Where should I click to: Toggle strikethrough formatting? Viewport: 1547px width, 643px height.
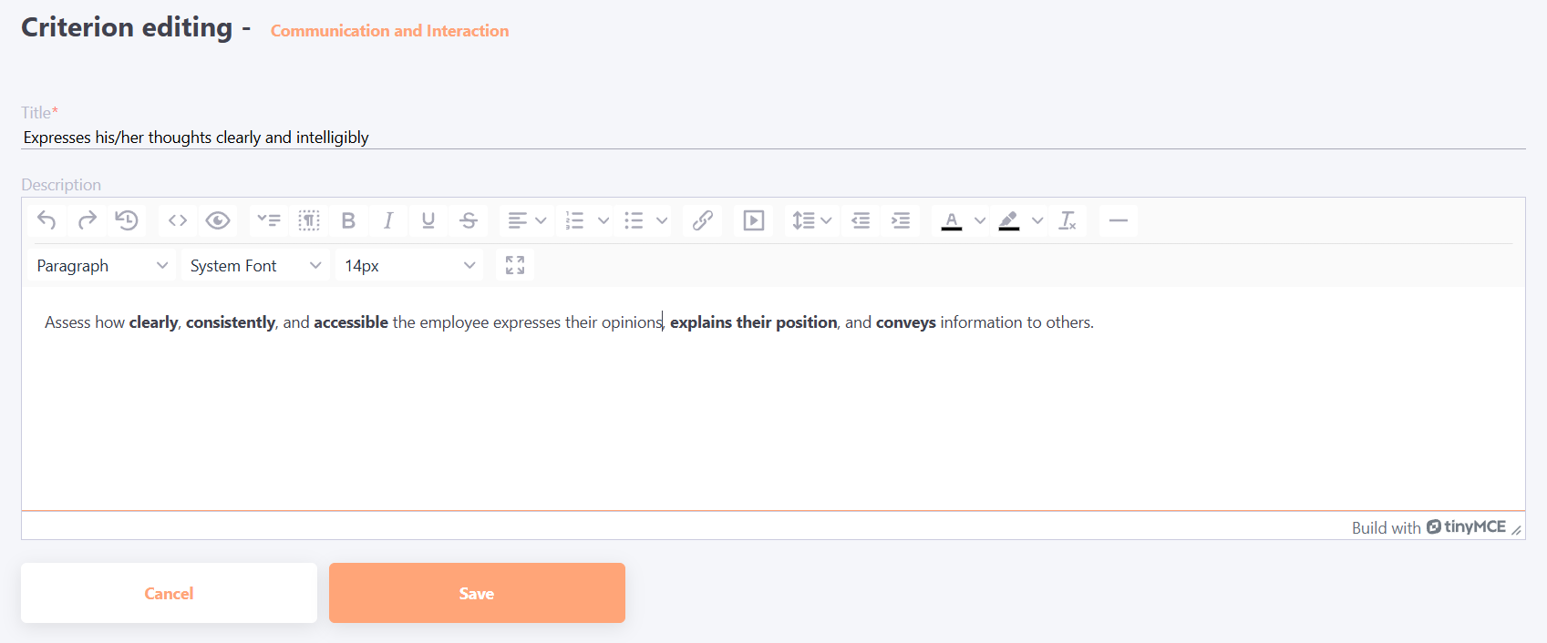[x=469, y=220]
